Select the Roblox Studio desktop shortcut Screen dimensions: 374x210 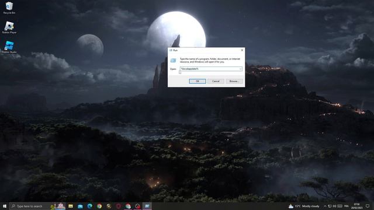click(x=9, y=47)
